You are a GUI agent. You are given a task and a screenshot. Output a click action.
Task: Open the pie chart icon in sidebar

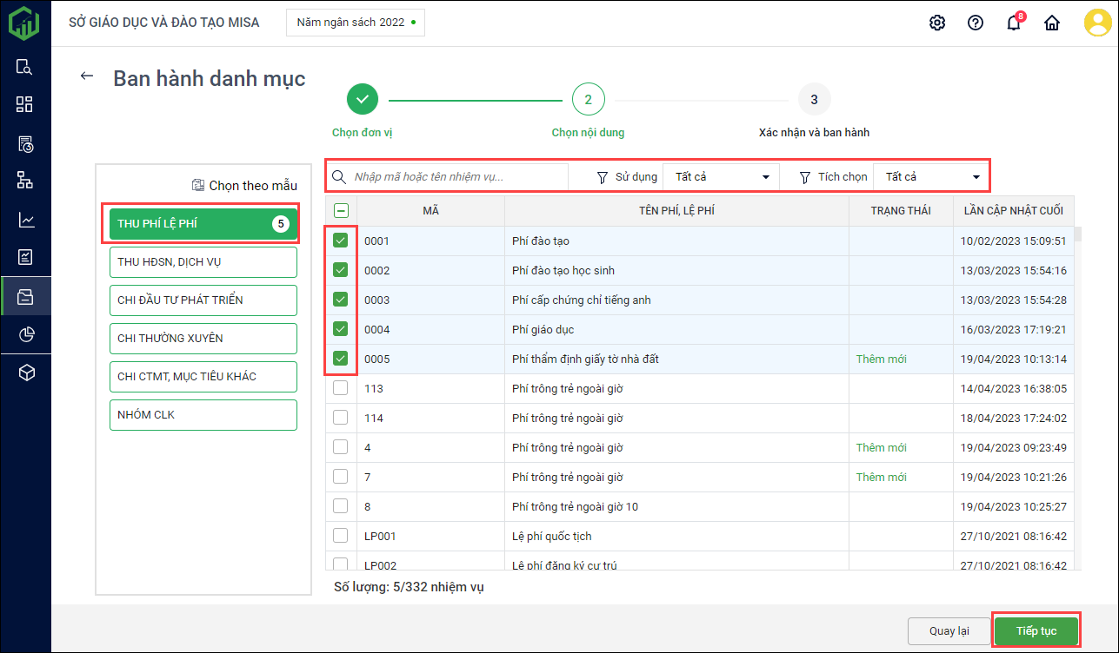point(25,334)
